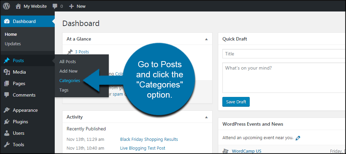The width and height of the screenshot is (346, 154).
Task: Open the Black Friday Shopping Results post
Action: [x=149, y=139]
